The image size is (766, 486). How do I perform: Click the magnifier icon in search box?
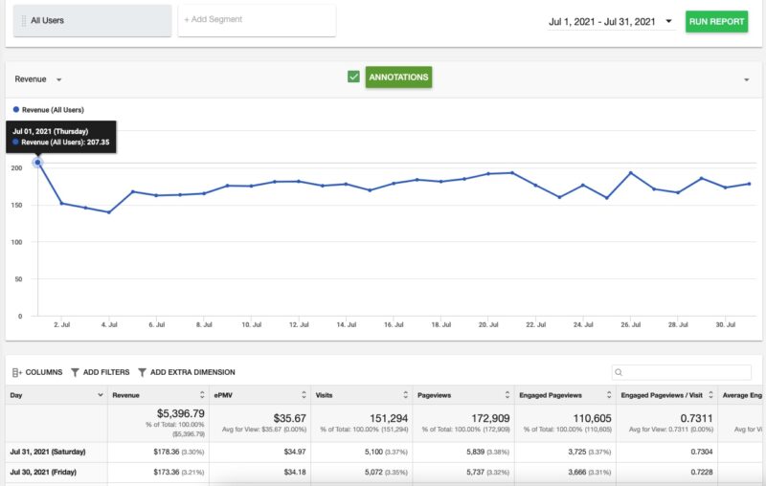tap(619, 372)
